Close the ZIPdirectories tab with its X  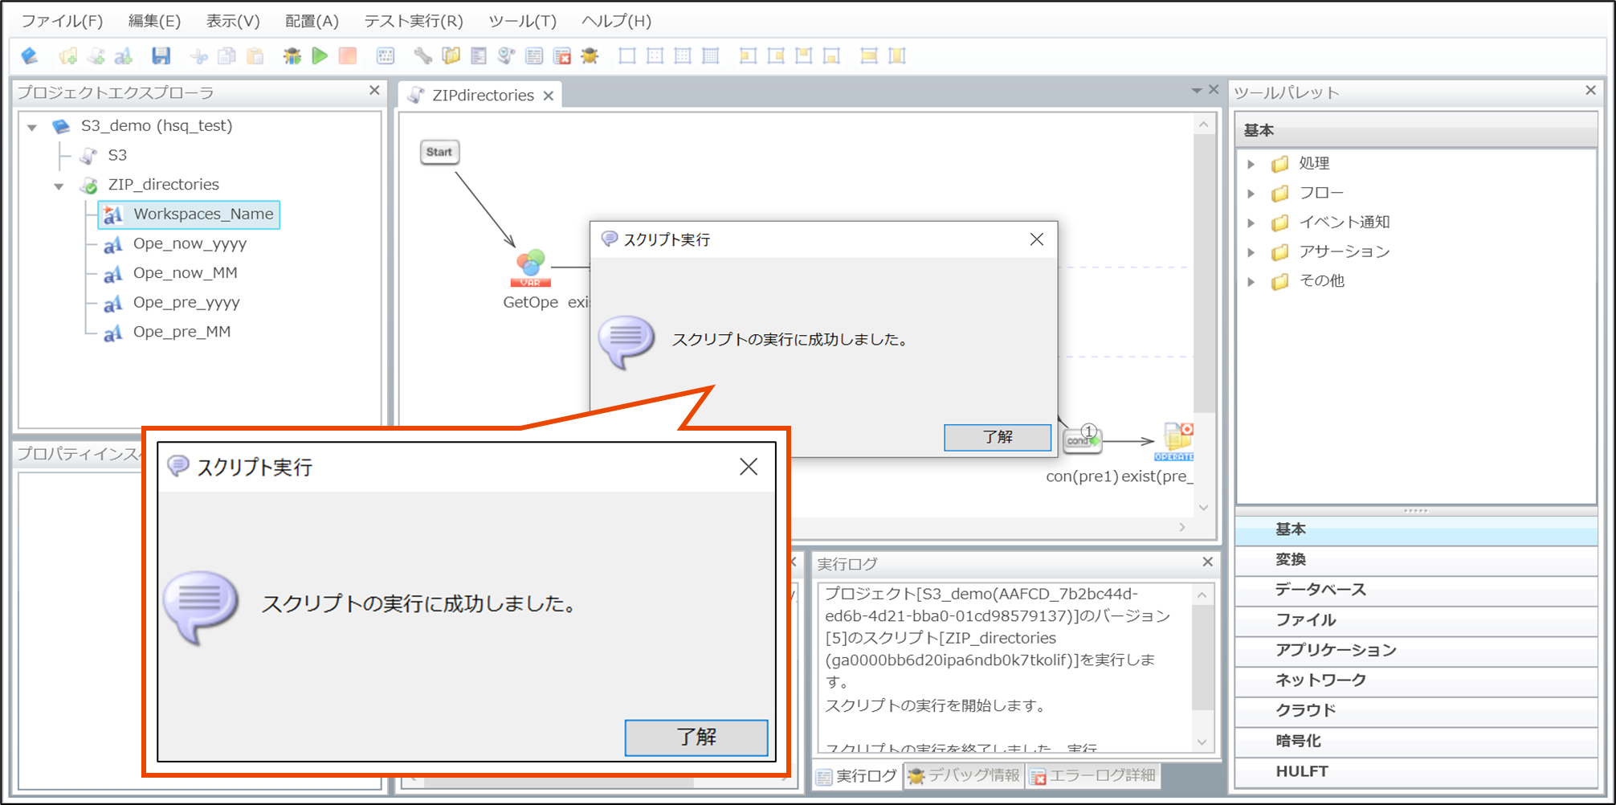click(x=549, y=96)
